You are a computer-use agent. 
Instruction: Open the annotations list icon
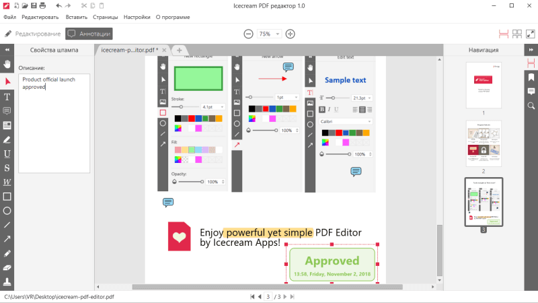(x=531, y=92)
